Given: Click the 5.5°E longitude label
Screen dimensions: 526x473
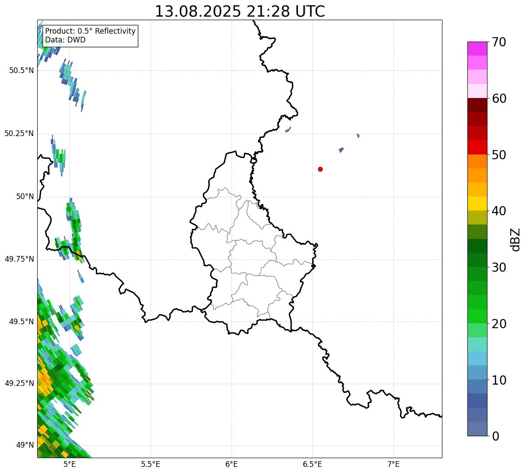Looking at the screenshot, I should click(151, 464).
